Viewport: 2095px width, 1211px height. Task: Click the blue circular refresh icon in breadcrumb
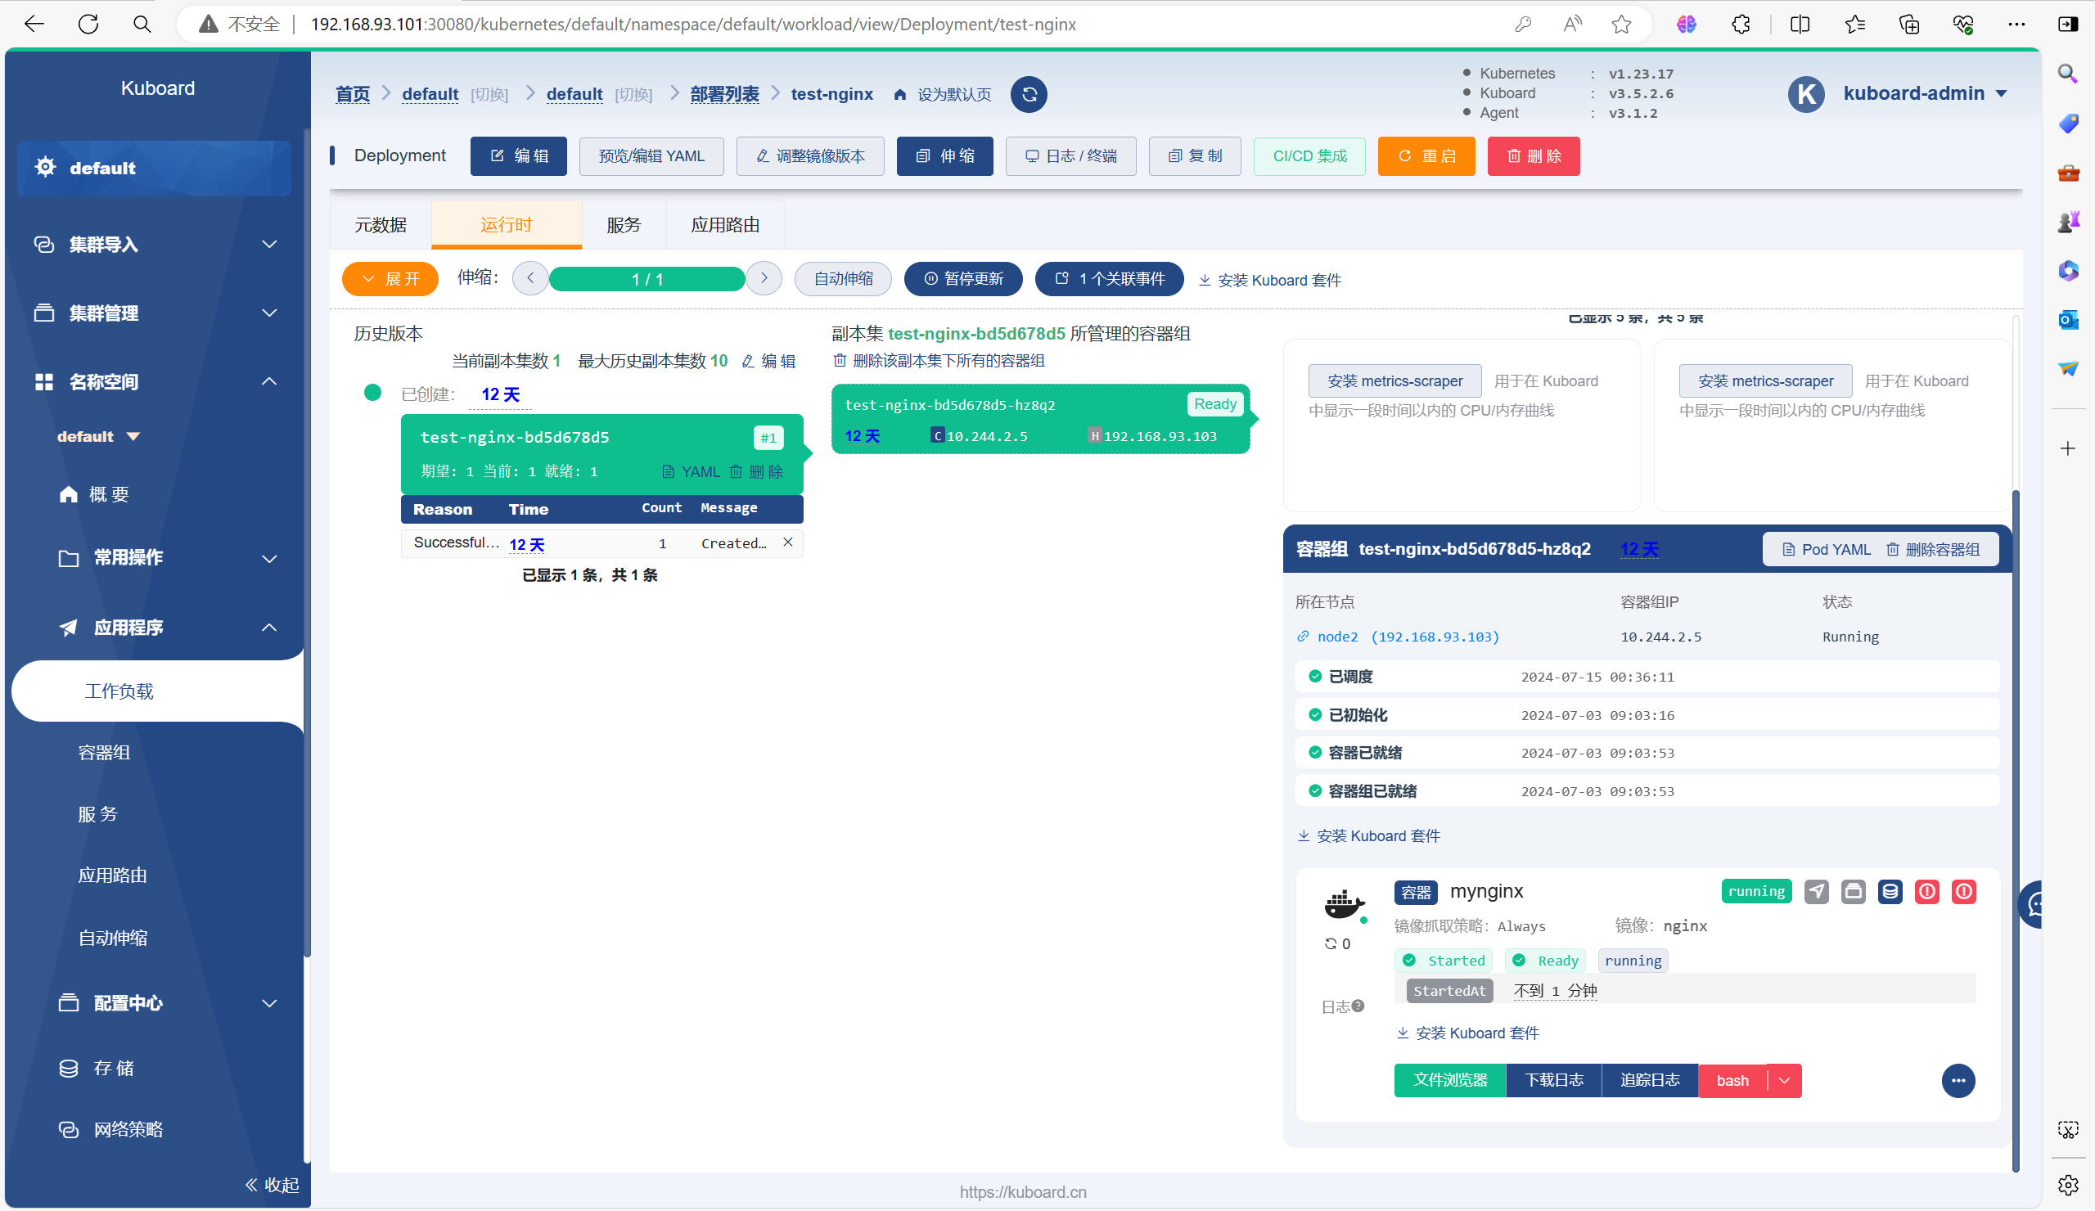click(1029, 94)
